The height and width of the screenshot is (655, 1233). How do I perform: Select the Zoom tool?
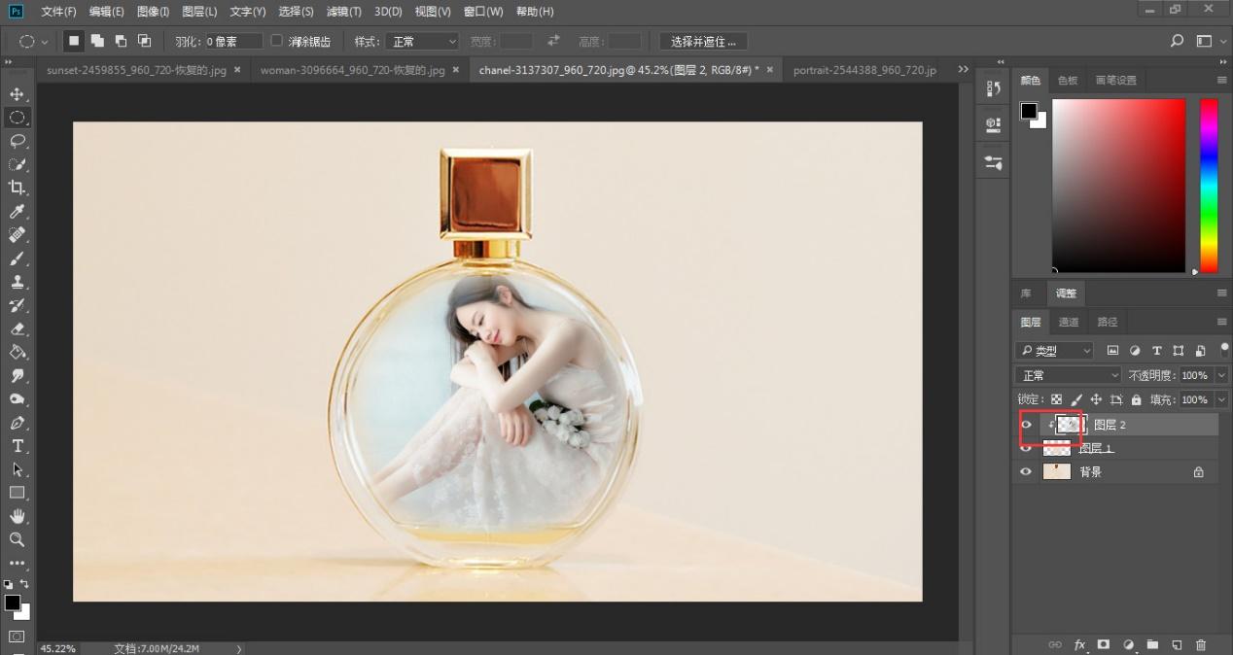pos(17,539)
